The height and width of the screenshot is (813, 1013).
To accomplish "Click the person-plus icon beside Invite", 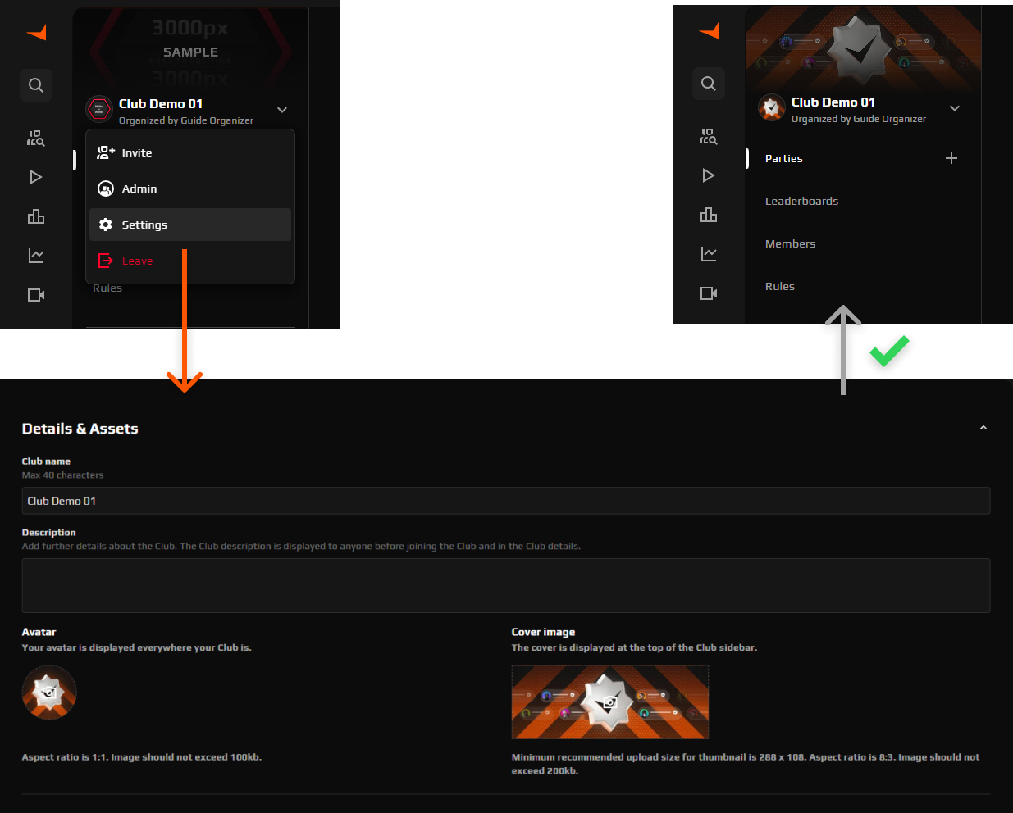I will [x=105, y=152].
